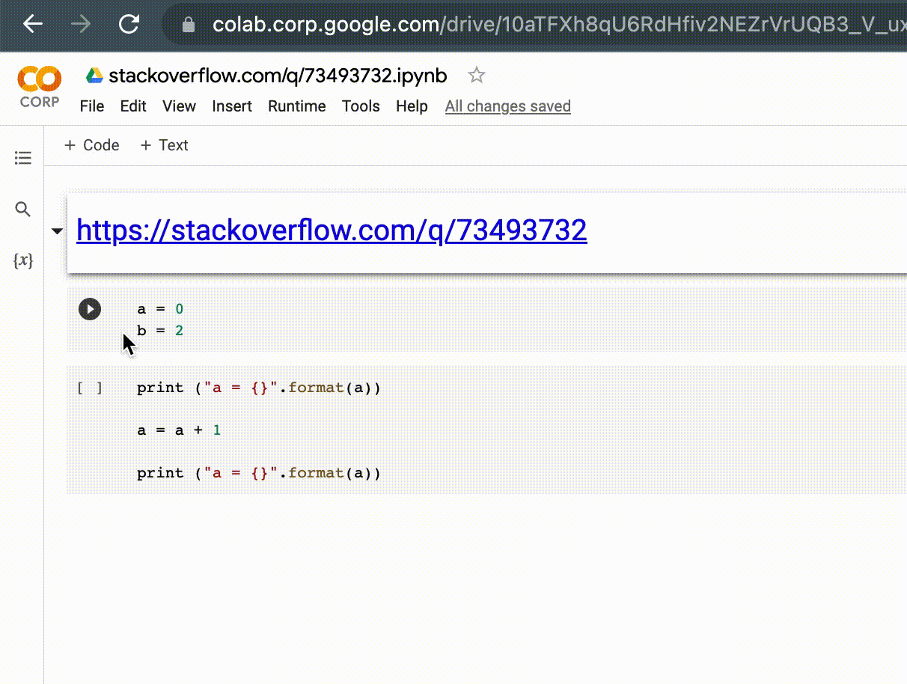
Task: Click notebook title stackoverflow.com/q/73493732.ipynb
Action: point(278,76)
